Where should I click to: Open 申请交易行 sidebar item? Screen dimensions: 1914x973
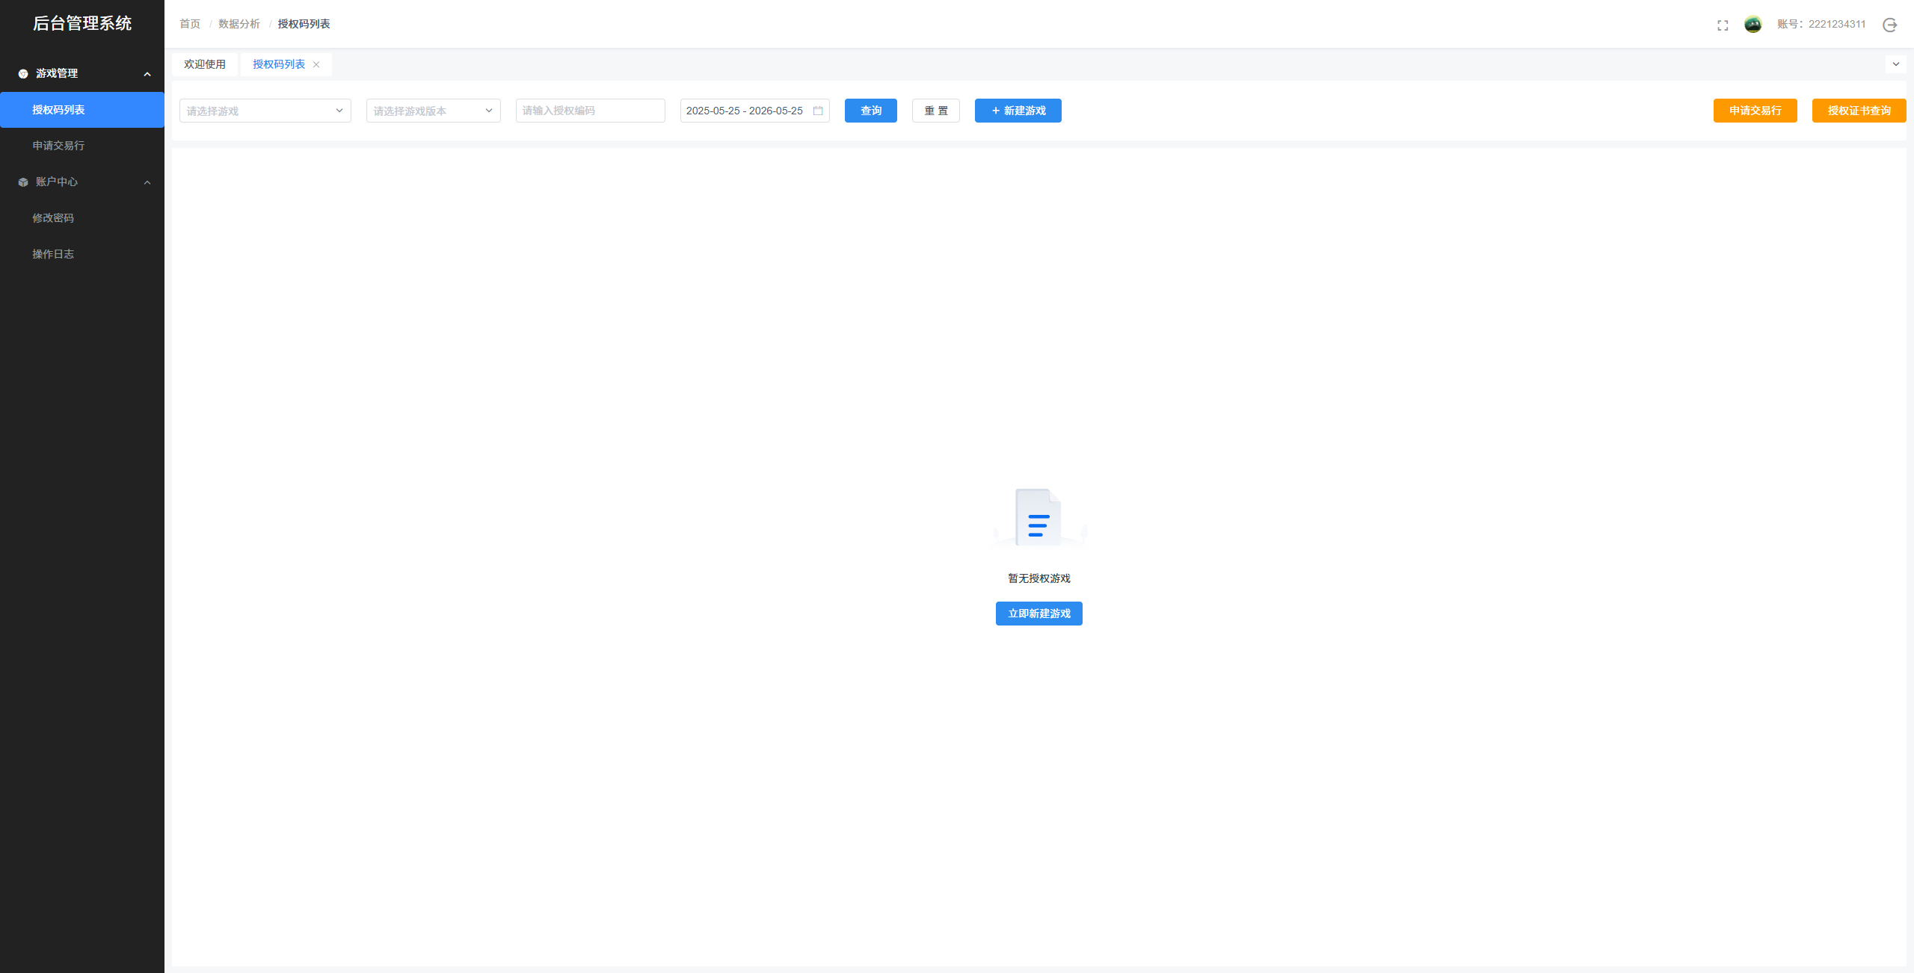pos(82,146)
